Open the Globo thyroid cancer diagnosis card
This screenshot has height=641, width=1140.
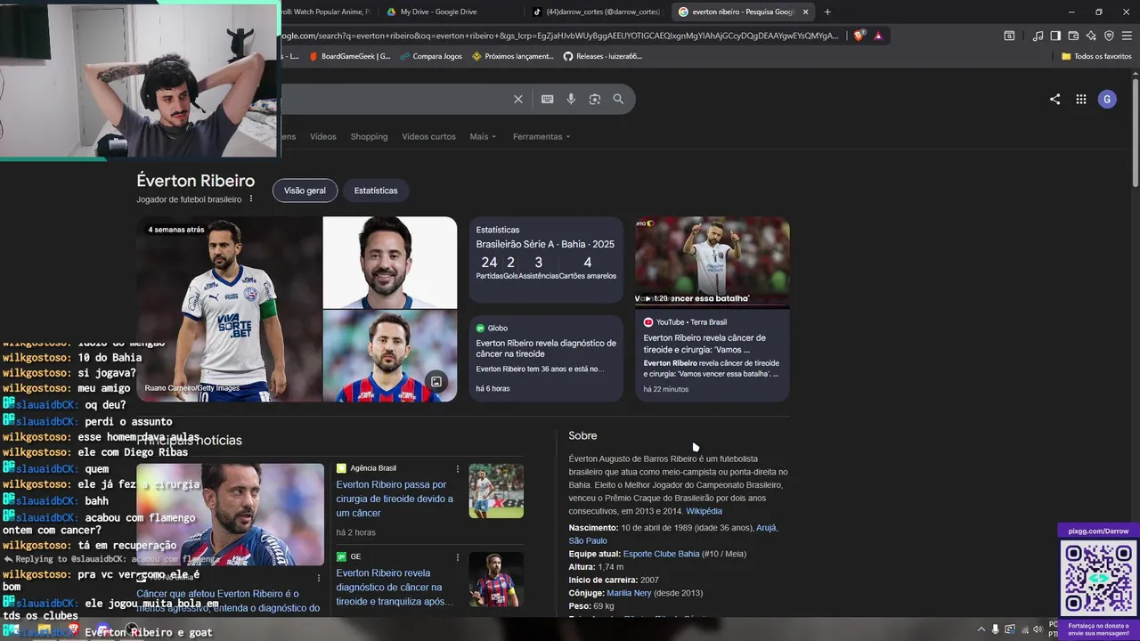pos(546,358)
